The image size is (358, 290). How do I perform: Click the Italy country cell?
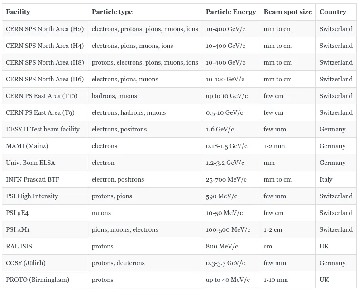[336, 179]
